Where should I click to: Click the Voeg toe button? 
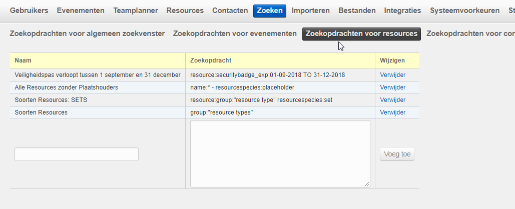[397, 154]
